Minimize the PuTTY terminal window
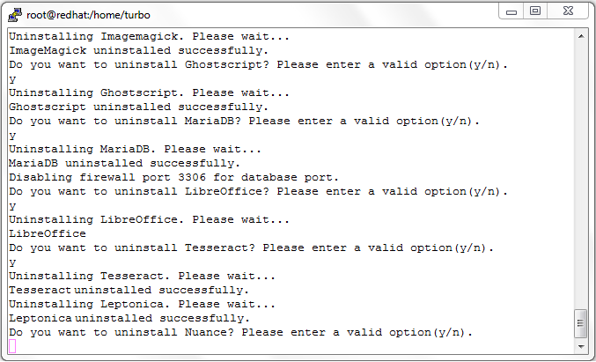 [x=511, y=11]
